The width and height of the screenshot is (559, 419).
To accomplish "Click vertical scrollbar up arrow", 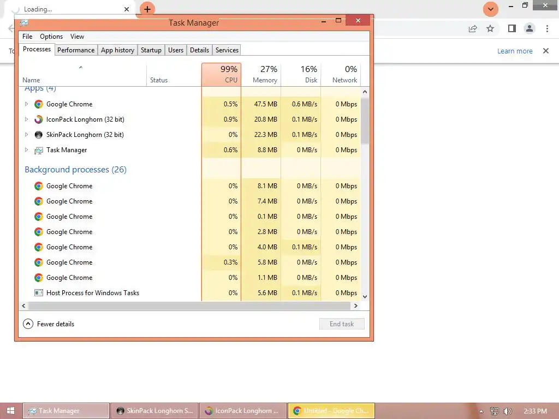I will pyautogui.click(x=365, y=92).
